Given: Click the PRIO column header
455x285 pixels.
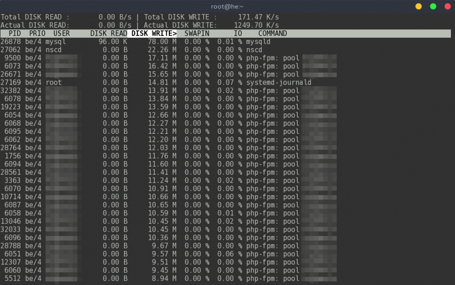Looking at the screenshot, I should point(37,33).
